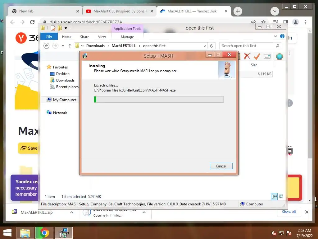Expand the pending iso download options
This screenshot has width=318, height=239.
(x=144, y=212)
